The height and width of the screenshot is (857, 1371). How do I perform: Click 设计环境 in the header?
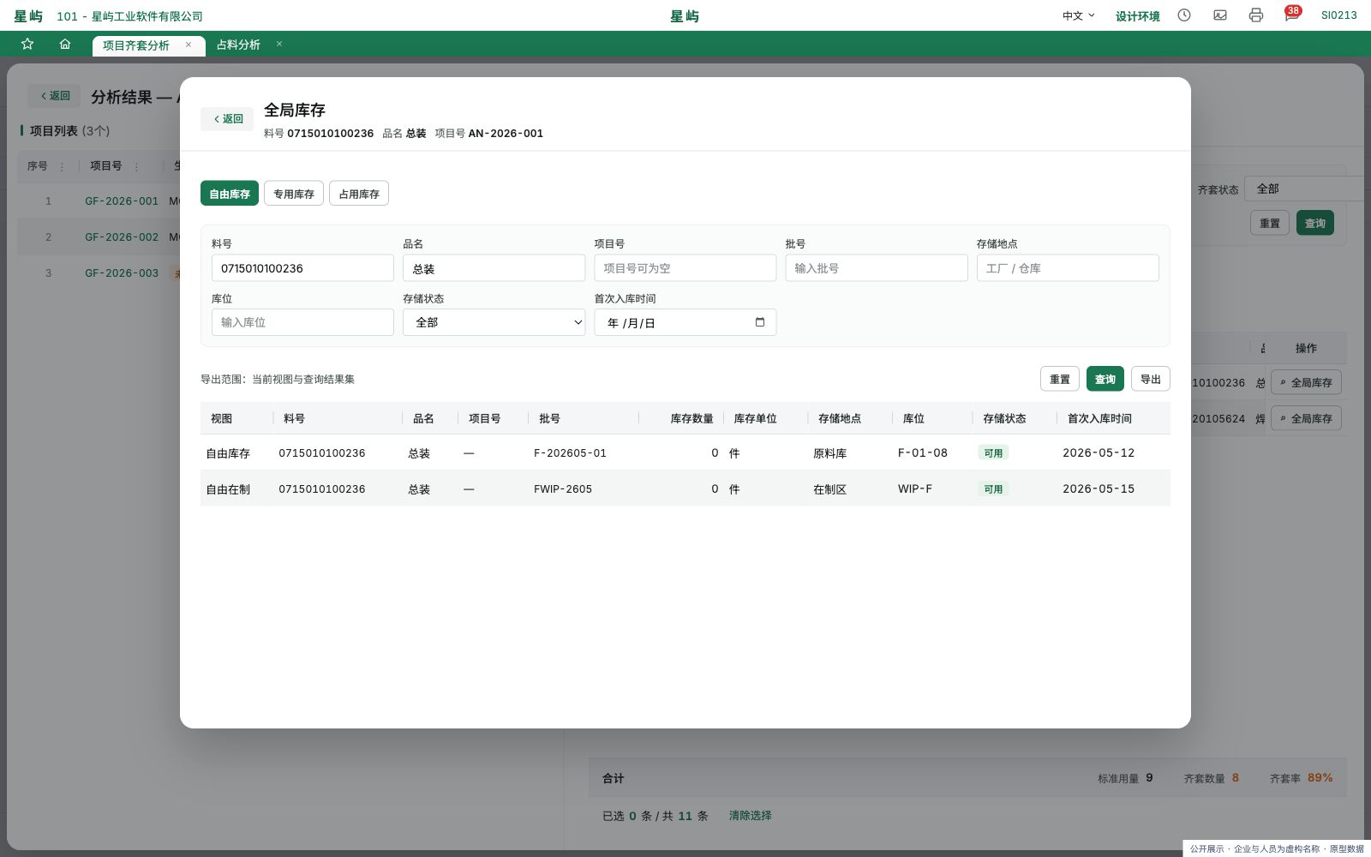pyautogui.click(x=1137, y=16)
